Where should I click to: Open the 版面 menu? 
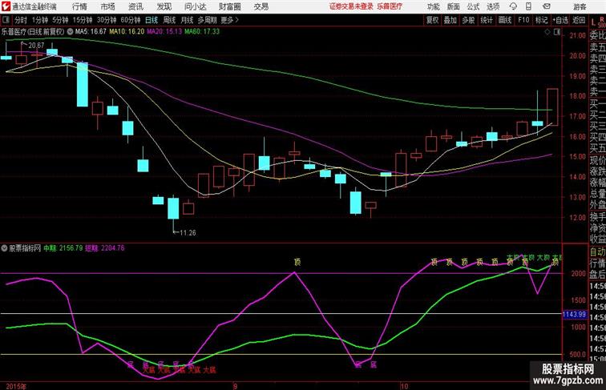[x=454, y=6]
